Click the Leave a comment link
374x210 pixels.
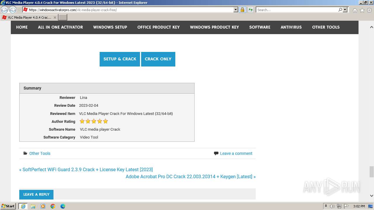[236, 153]
